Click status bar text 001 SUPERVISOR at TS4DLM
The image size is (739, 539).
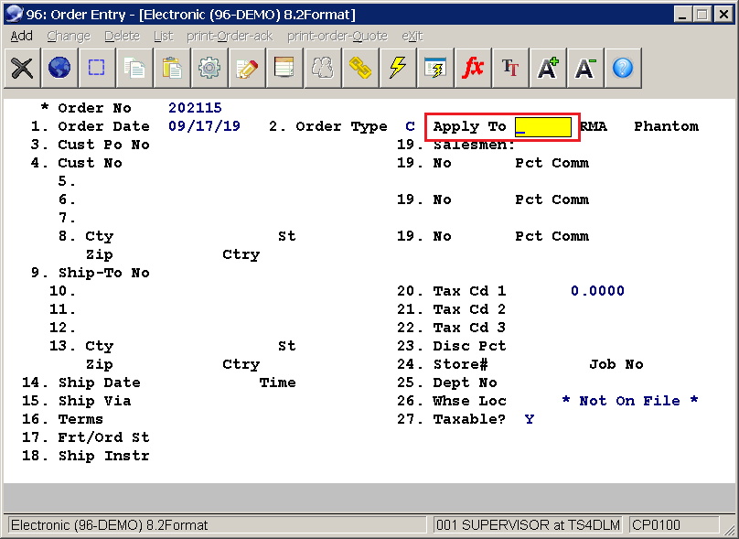[x=528, y=525]
